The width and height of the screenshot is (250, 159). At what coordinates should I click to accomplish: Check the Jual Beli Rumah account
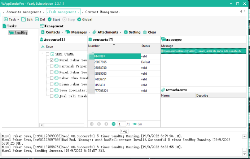(x=52, y=96)
